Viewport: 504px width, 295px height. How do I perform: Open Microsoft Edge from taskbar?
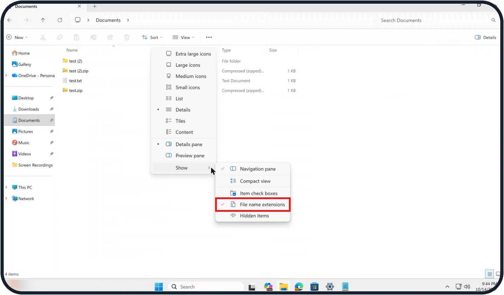coord(299,287)
